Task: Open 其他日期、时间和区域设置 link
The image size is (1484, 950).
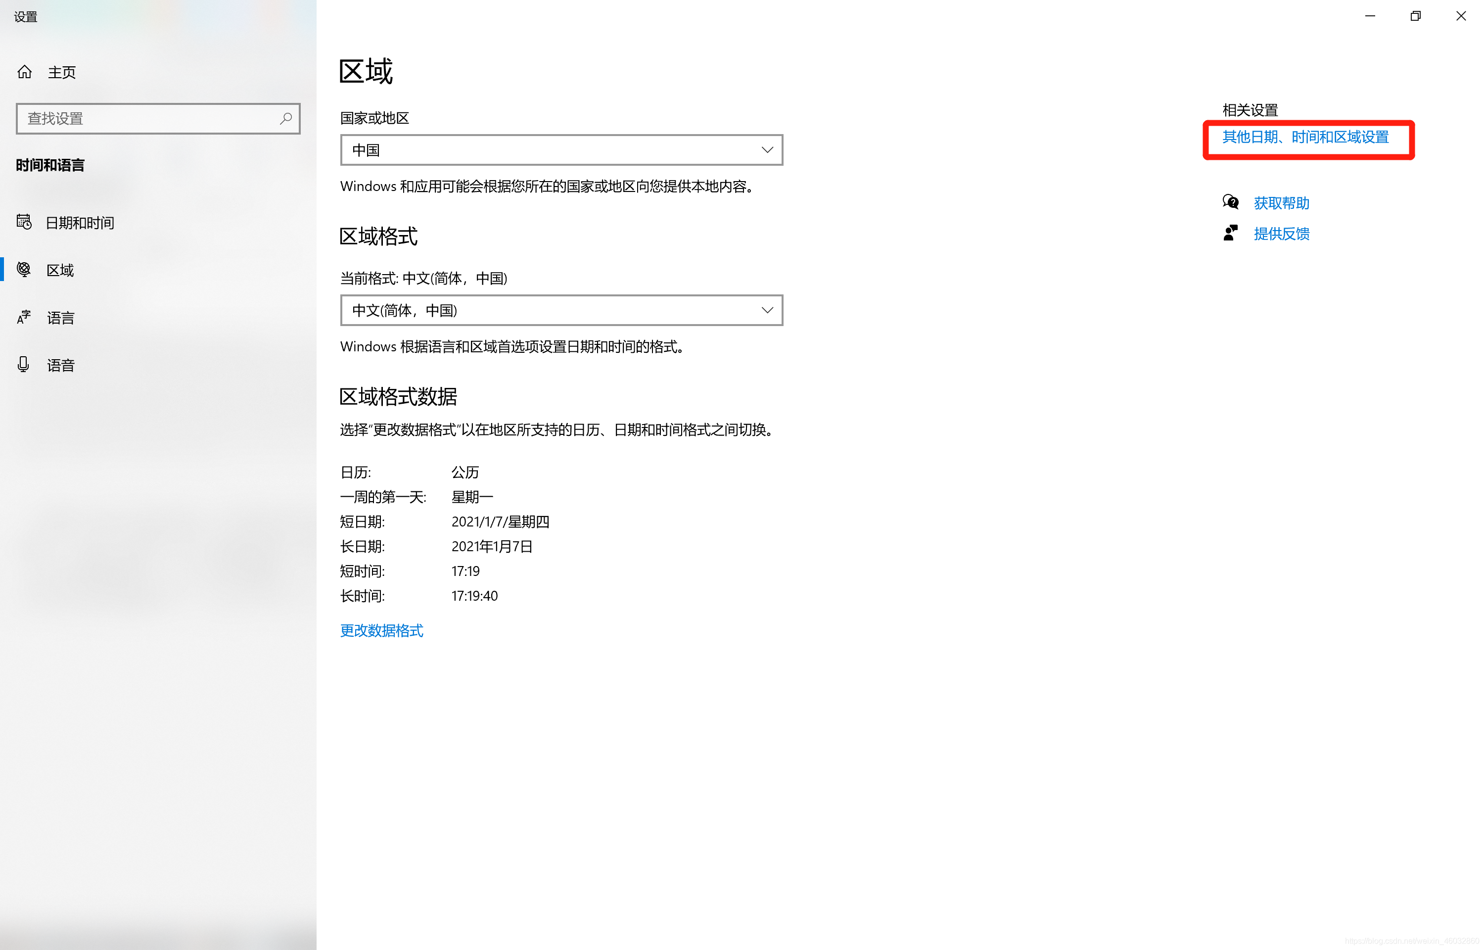Action: tap(1305, 137)
